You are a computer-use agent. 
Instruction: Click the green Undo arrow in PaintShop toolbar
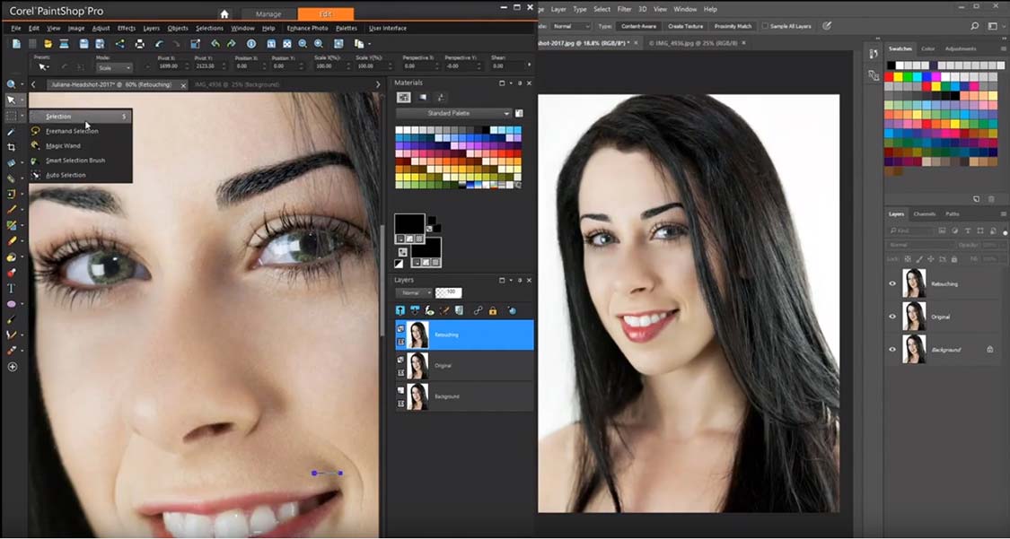(215, 44)
